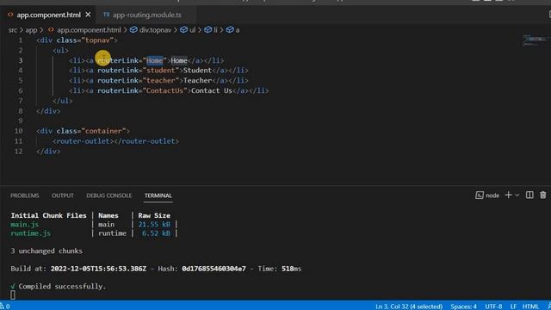The image size is (551, 310).
Task: Open the OUTPUT panel tab
Action: pyautogui.click(x=63, y=195)
